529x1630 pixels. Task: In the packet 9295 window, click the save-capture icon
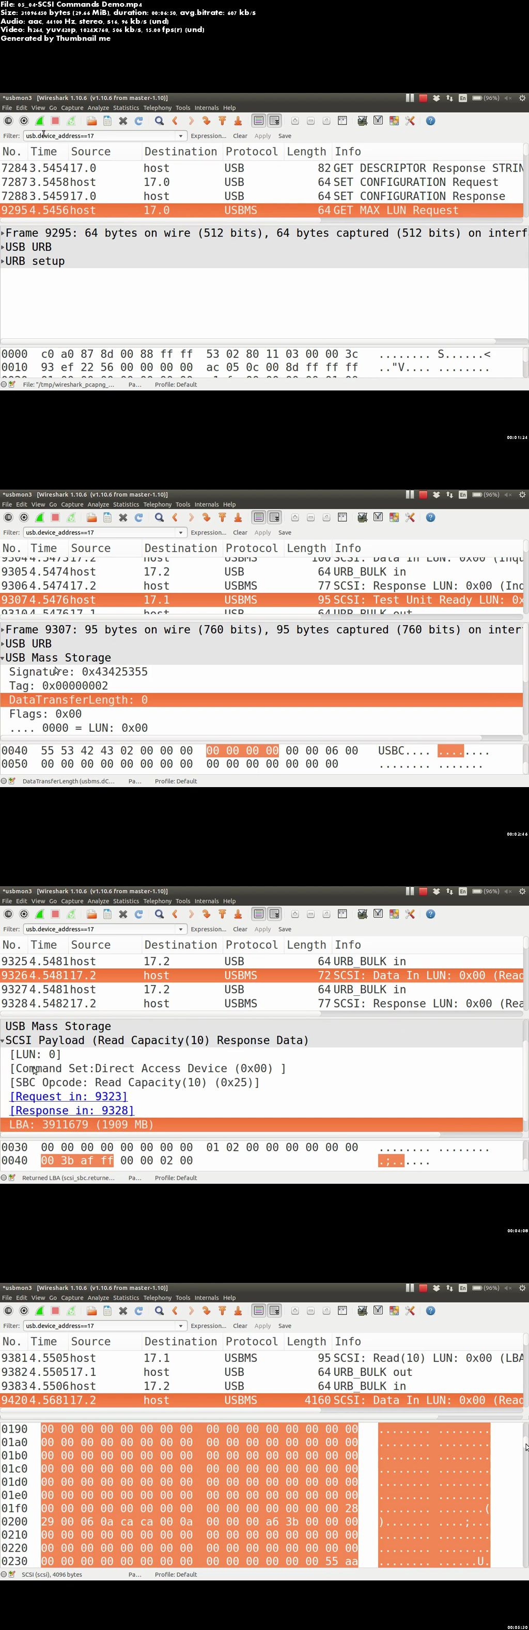tap(107, 121)
